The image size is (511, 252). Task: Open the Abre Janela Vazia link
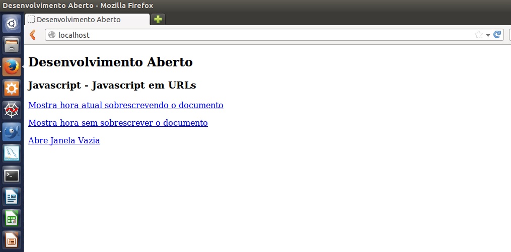tap(64, 140)
